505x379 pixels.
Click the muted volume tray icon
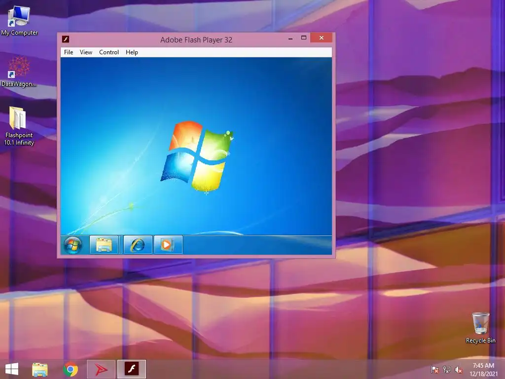click(459, 369)
